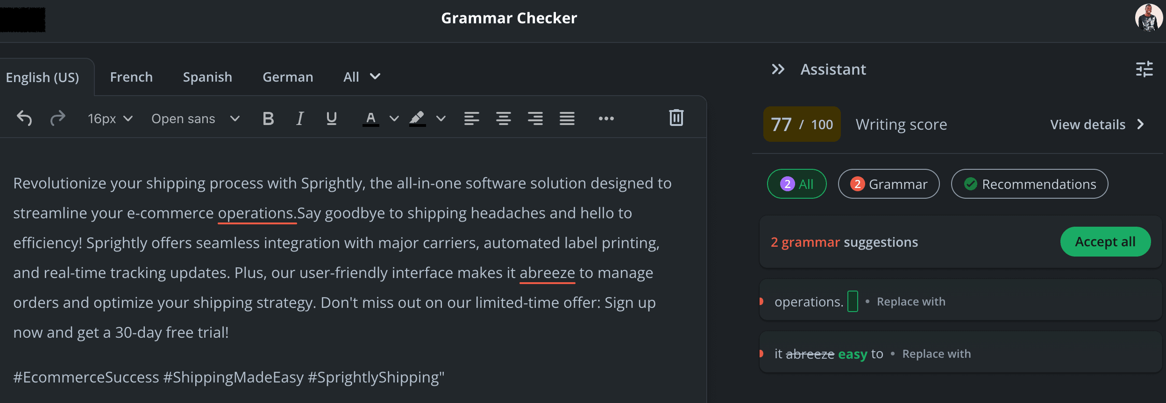
Task: Delete the document with the trash icon
Action: (x=676, y=118)
